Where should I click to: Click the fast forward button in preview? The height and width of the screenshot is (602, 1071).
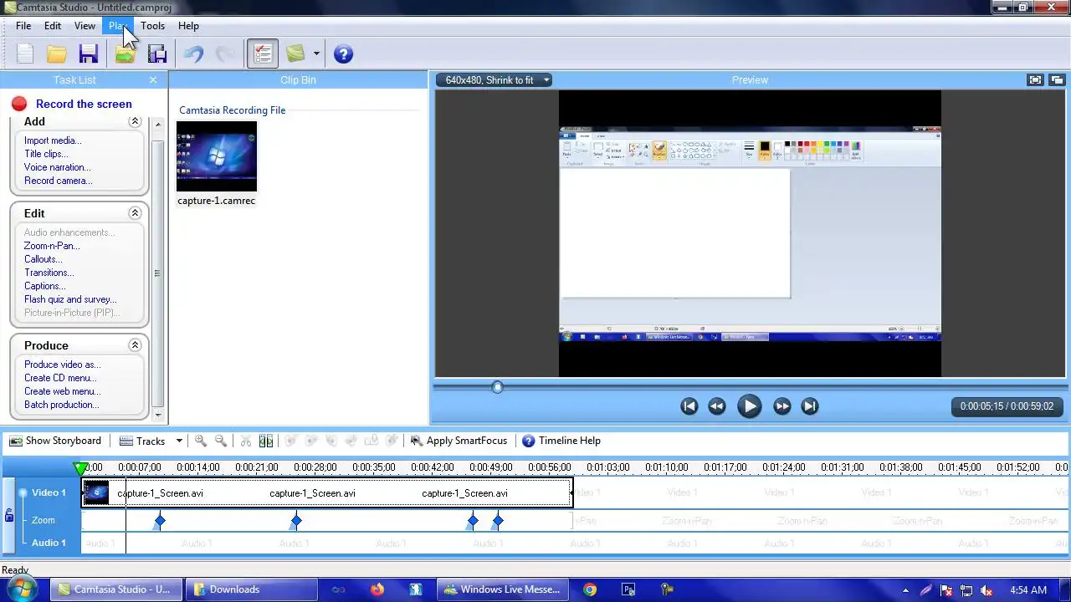[x=782, y=406]
